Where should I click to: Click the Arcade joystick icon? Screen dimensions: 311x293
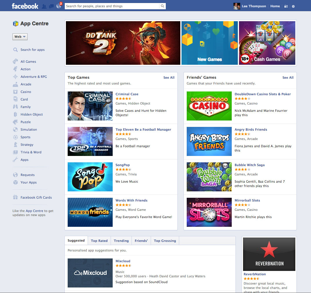(15, 84)
